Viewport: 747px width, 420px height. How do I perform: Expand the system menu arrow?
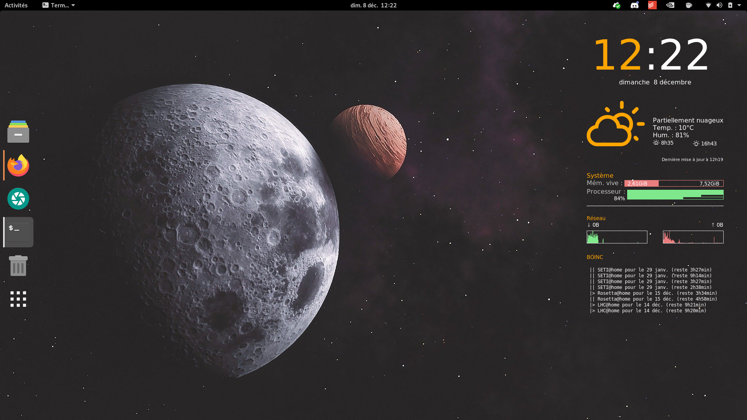(x=739, y=5)
